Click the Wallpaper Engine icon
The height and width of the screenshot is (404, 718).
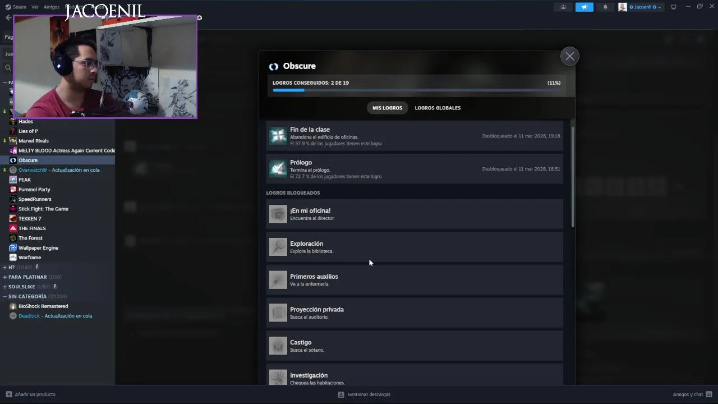tap(13, 247)
